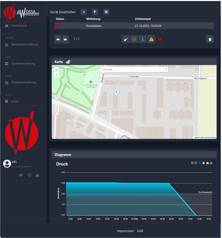The width and height of the screenshot is (222, 238).
Task: Click the trash icon to delete messages
Action: point(210,39)
